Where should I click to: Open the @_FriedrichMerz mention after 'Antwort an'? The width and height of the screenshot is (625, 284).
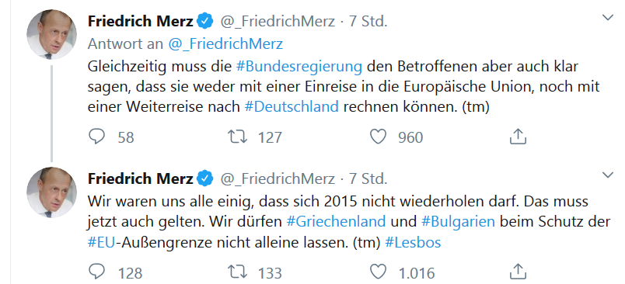pyautogui.click(x=225, y=43)
